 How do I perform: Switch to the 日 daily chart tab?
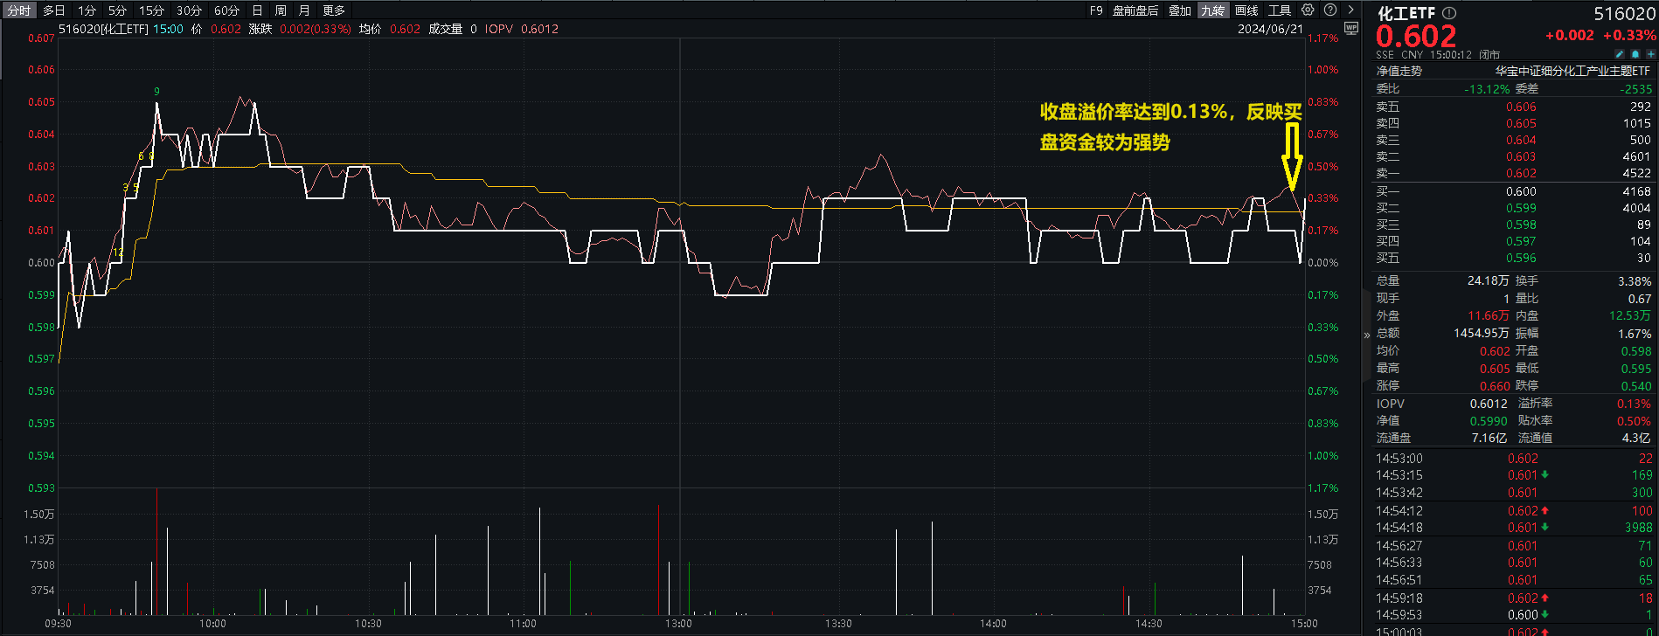[x=257, y=10]
